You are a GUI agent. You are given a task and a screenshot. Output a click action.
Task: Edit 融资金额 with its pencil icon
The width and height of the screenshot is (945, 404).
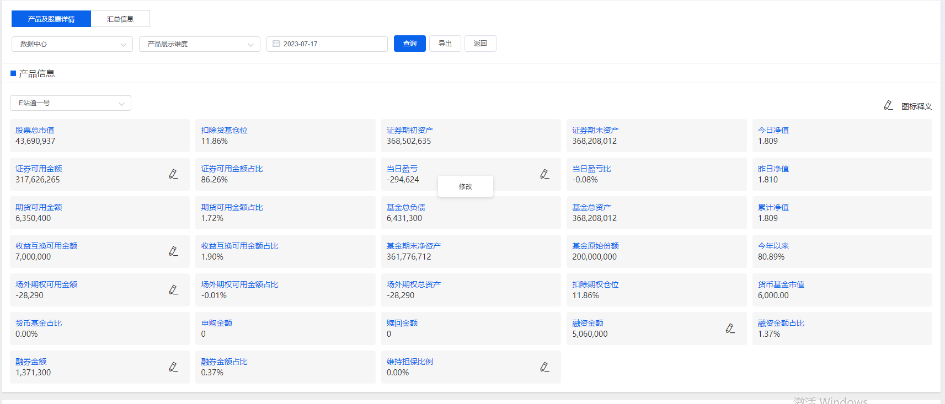[x=730, y=328]
